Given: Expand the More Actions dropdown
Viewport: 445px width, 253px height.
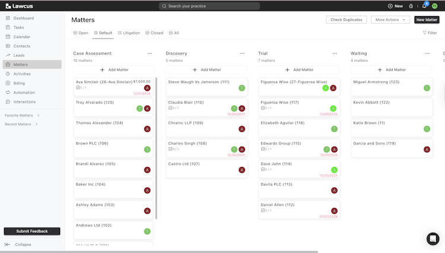Looking at the screenshot, I should click(390, 20).
